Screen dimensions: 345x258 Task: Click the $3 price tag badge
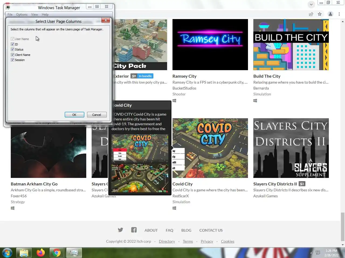[x=302, y=184]
